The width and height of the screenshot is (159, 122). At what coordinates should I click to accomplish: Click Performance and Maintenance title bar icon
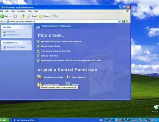[x=0, y=7]
